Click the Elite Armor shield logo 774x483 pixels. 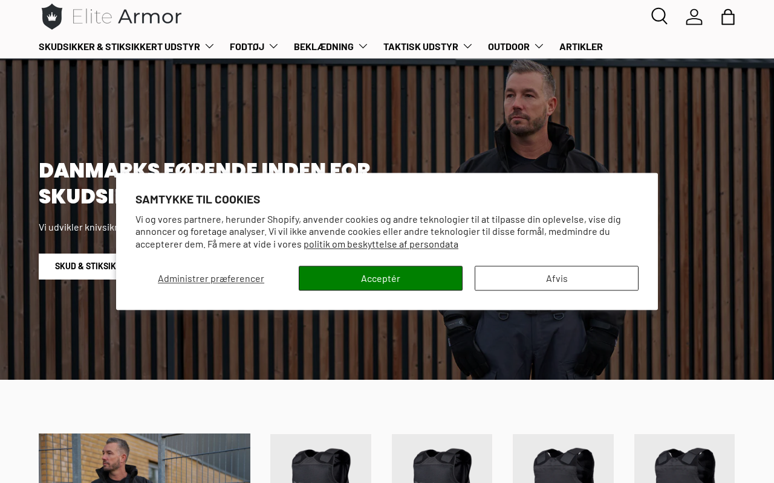[x=52, y=16]
